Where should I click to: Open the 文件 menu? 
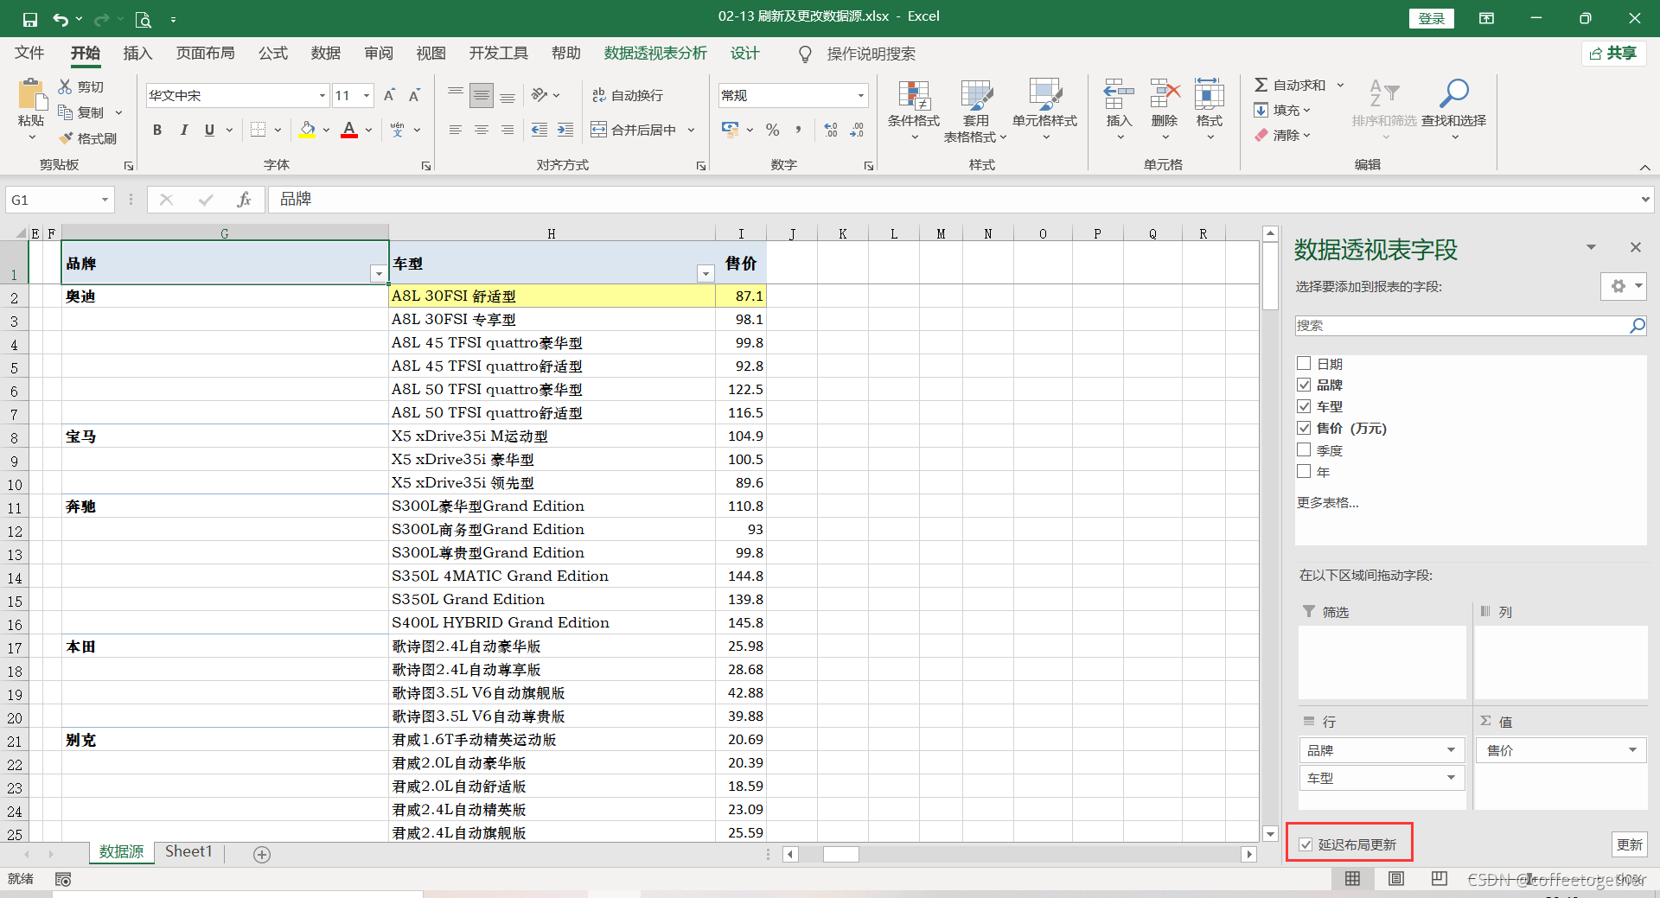pyautogui.click(x=29, y=54)
